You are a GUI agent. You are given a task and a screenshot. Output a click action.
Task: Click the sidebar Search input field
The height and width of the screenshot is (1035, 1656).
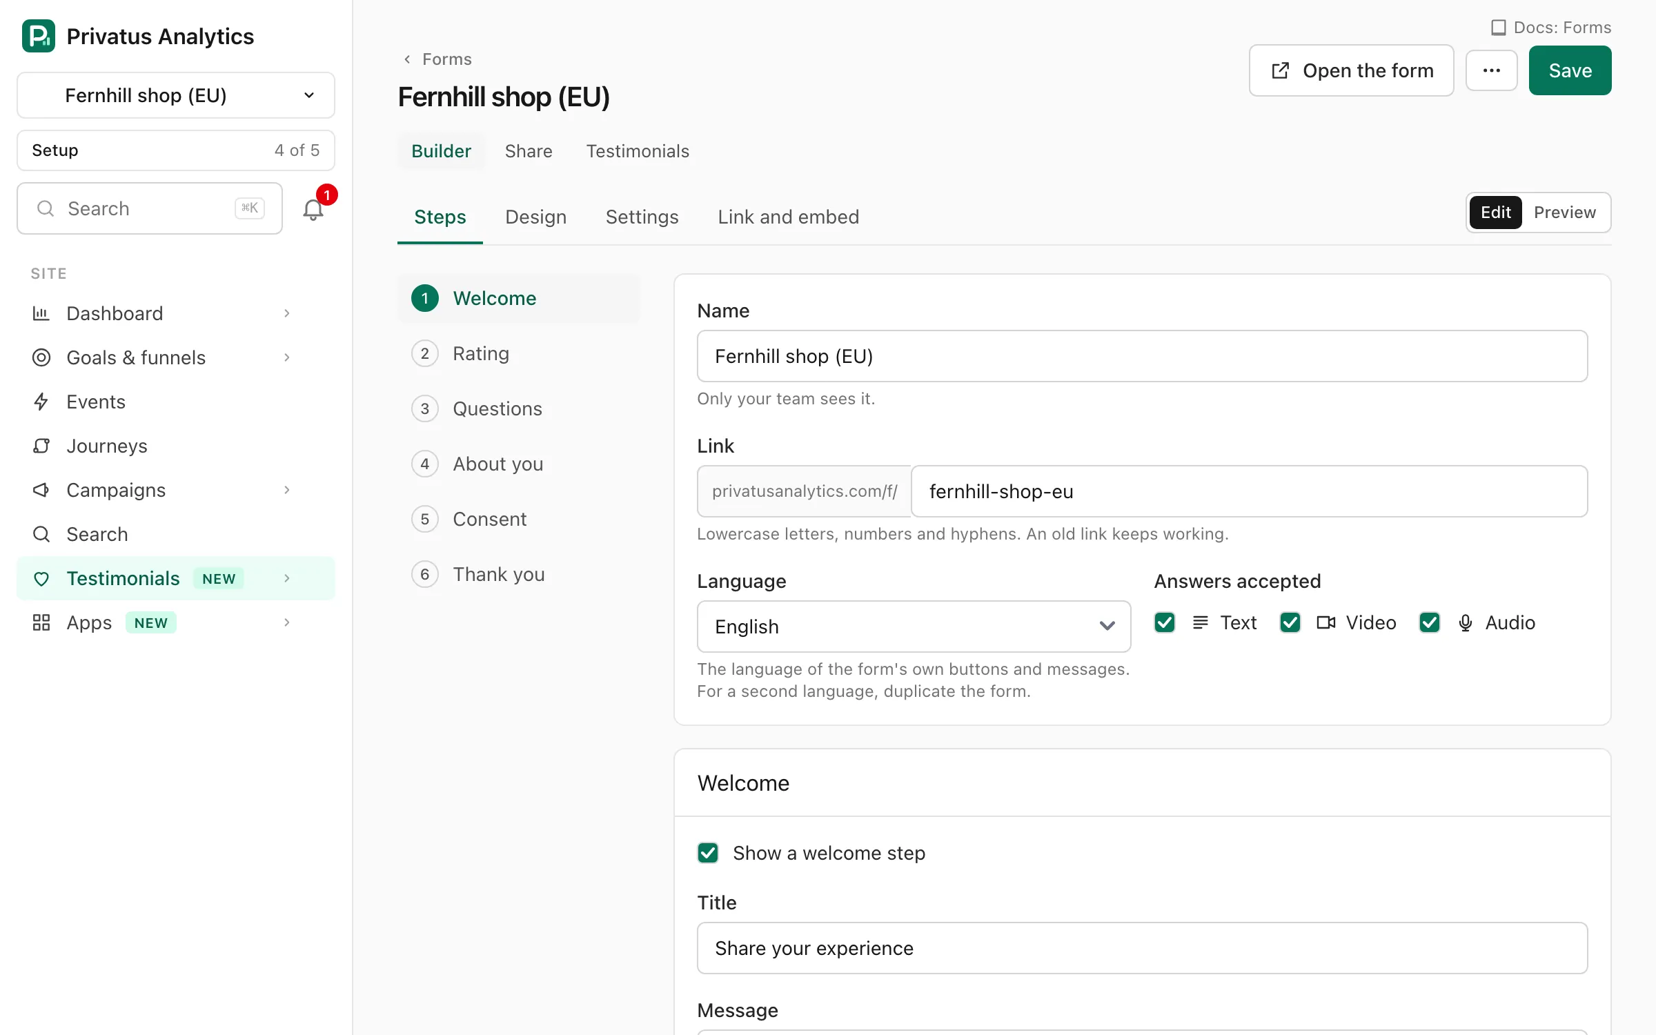[x=150, y=208]
